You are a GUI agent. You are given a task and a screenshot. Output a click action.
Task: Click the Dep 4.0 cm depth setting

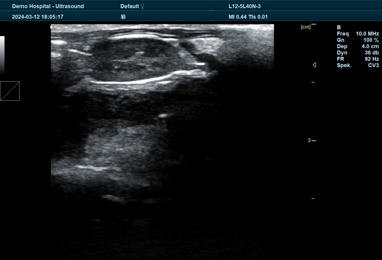(358, 46)
